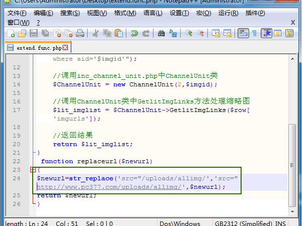Print the document using printer icon
Viewport: 302px width, 226px height.
pyautogui.click(x=80, y=33)
